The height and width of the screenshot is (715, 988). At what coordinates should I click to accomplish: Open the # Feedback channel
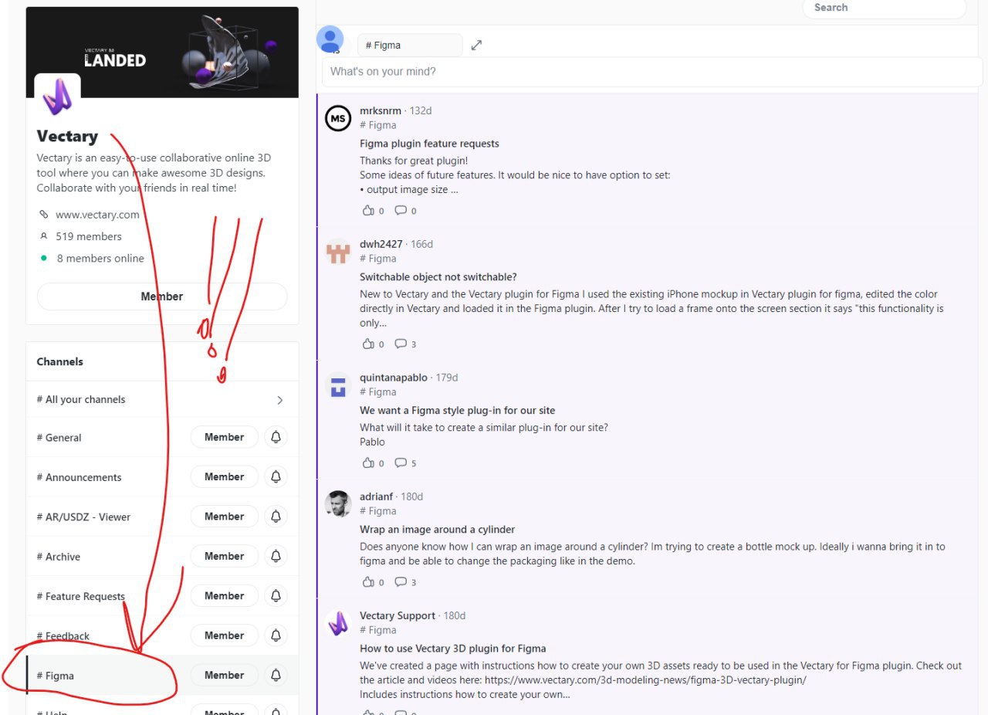63,636
